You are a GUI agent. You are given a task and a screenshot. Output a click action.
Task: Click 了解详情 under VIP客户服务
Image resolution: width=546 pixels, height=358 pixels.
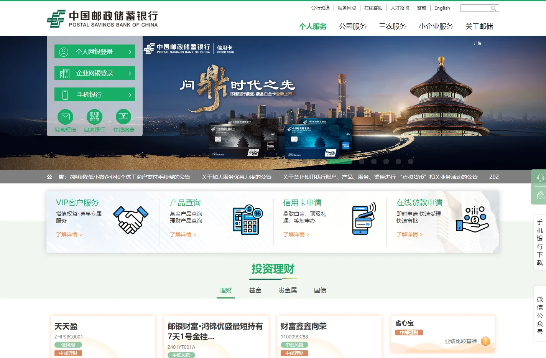tap(69, 234)
